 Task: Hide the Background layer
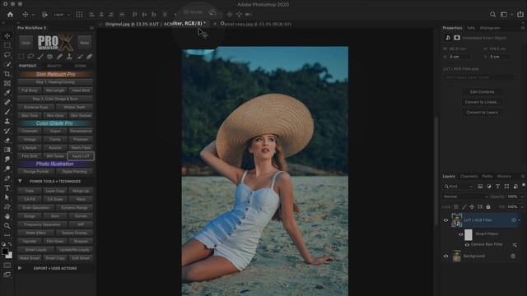coord(445,256)
